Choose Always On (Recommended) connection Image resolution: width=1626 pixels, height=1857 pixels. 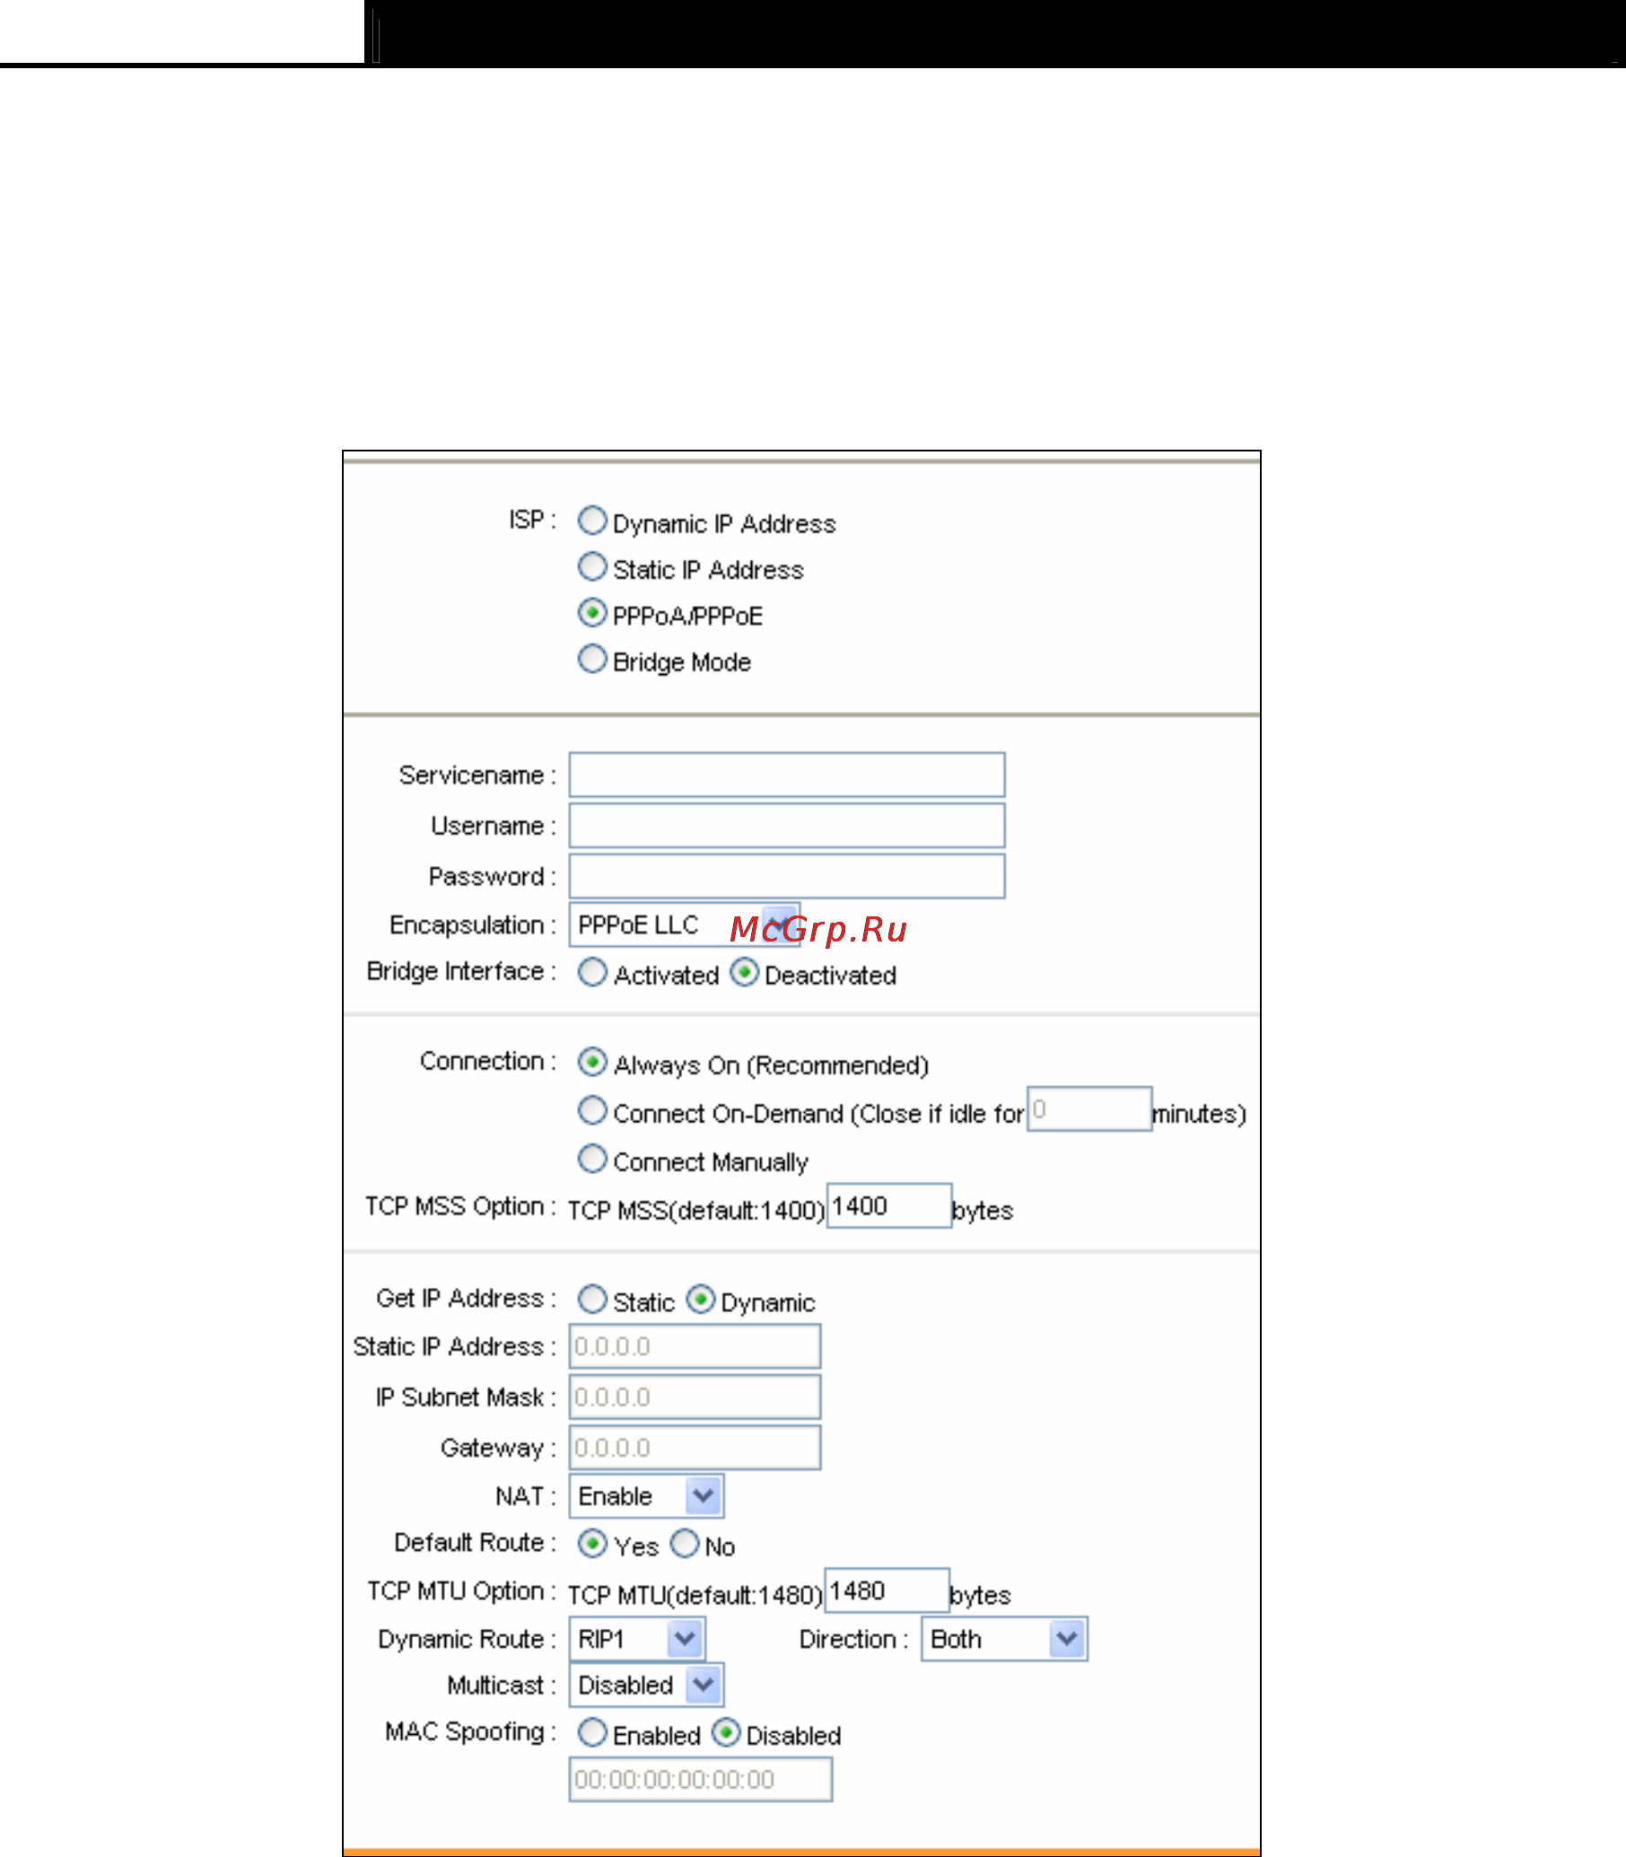click(591, 1061)
